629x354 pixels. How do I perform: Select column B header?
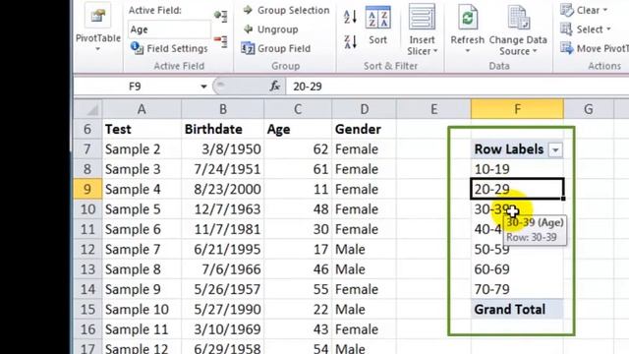[223, 109]
